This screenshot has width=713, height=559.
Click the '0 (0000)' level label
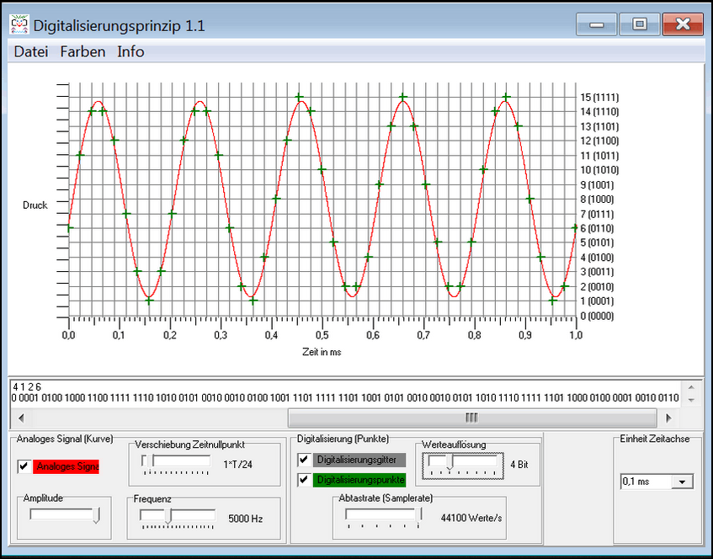pos(597,316)
